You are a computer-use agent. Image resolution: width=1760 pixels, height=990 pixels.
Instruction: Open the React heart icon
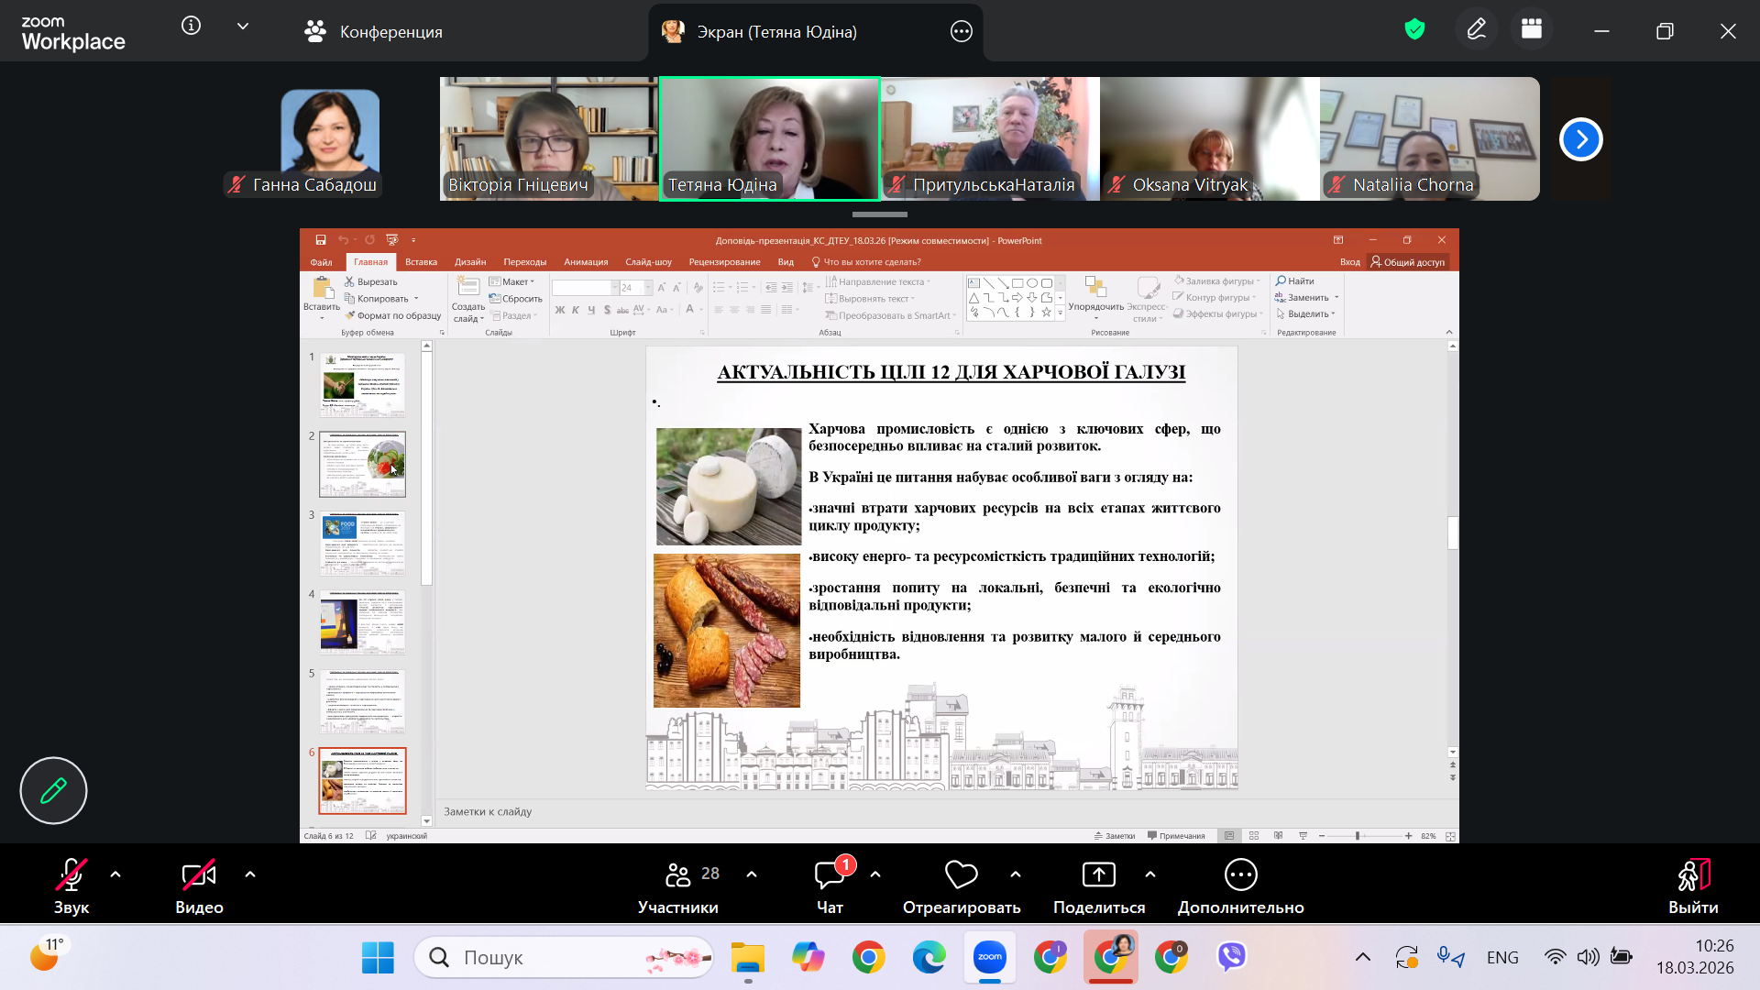click(x=961, y=875)
